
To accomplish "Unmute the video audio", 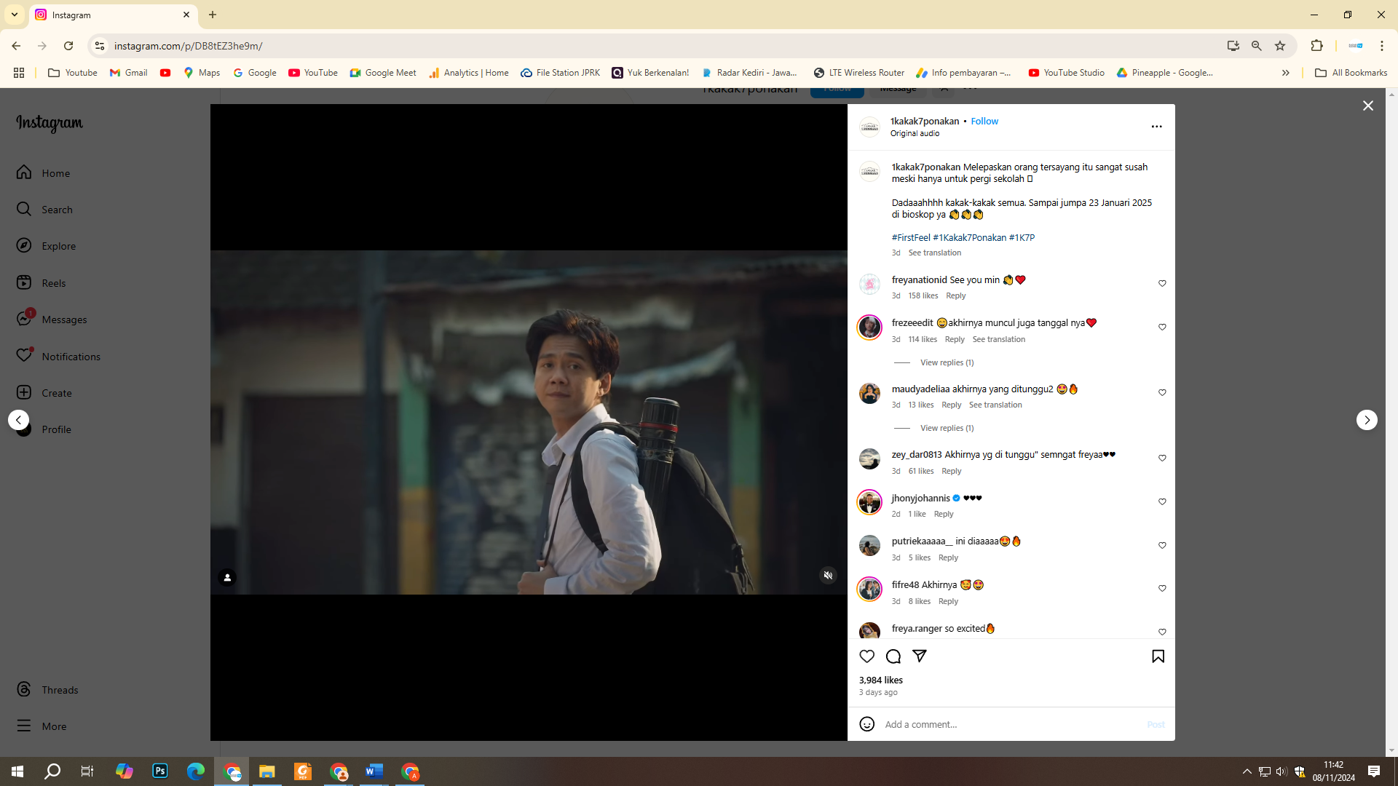I will tap(828, 576).
